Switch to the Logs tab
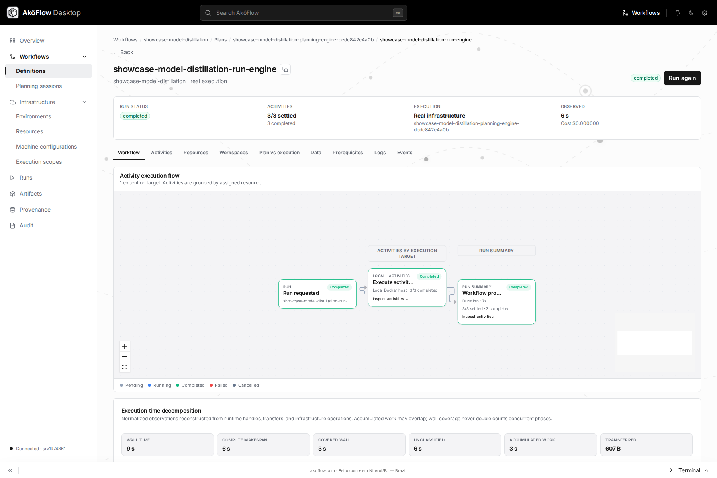Image resolution: width=717 pixels, height=478 pixels. (380, 153)
